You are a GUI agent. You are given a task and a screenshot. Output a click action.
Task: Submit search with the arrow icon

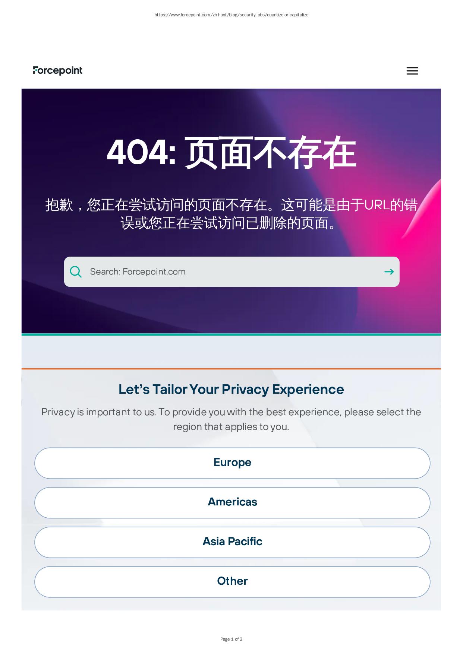pos(389,272)
